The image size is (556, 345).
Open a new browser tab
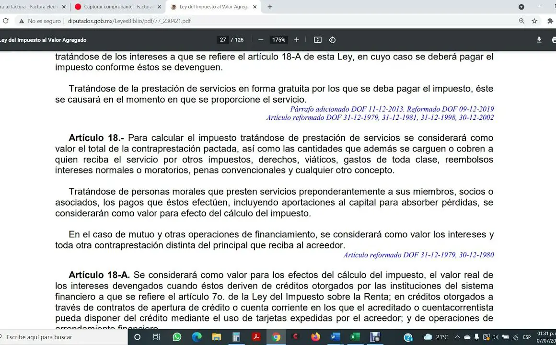coord(270,7)
